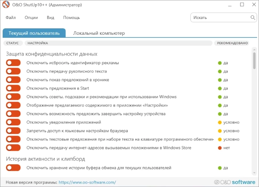Click yellow dot beside Отключить уведомления приложений
This screenshot has width=259, height=187.
[x=220, y=122]
